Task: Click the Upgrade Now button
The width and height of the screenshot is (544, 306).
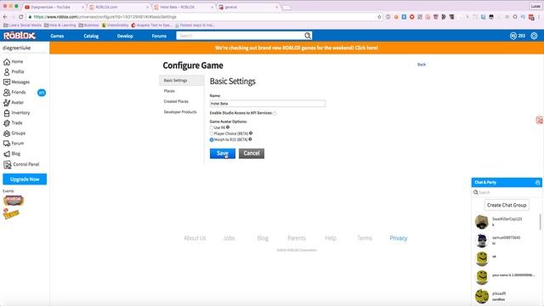Action: click(x=25, y=179)
